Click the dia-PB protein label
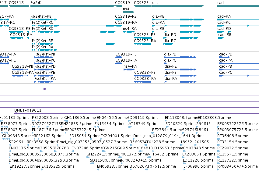The width and height of the screenshot is (259, 171). pos(170,73)
